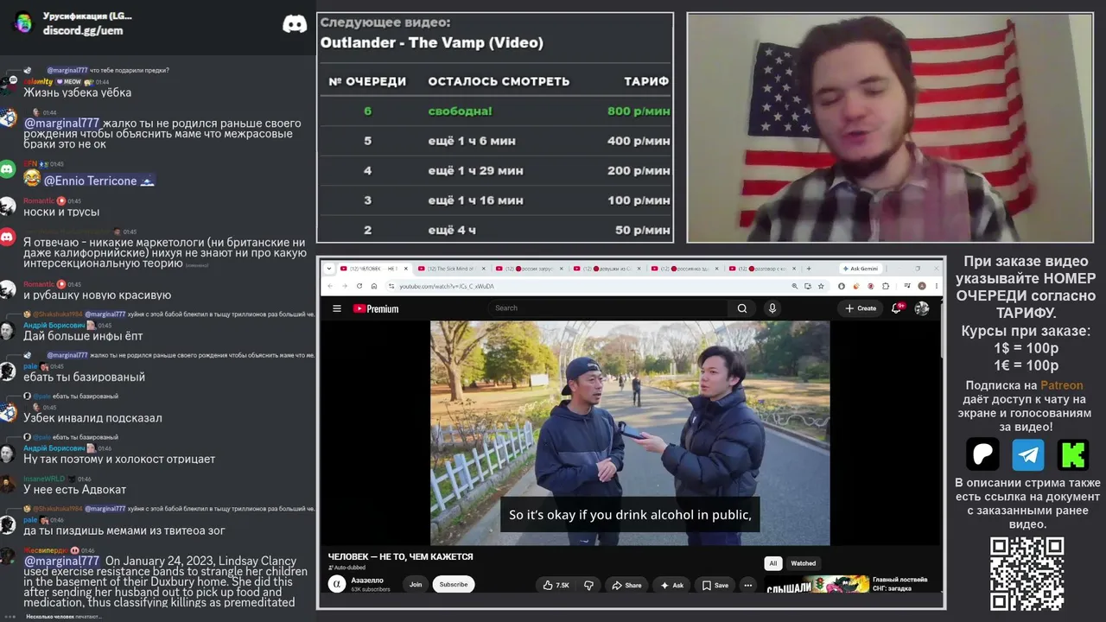Dislike the video with thumbs-down
1106x622 pixels.
tap(588, 585)
